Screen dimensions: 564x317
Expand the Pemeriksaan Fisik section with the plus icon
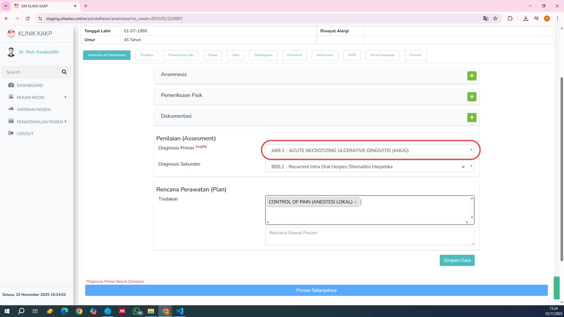point(471,97)
